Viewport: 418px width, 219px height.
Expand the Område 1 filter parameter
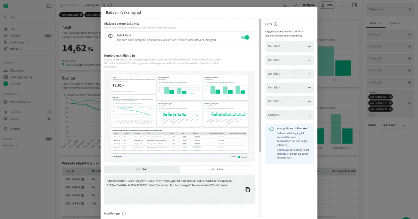pos(308,46)
